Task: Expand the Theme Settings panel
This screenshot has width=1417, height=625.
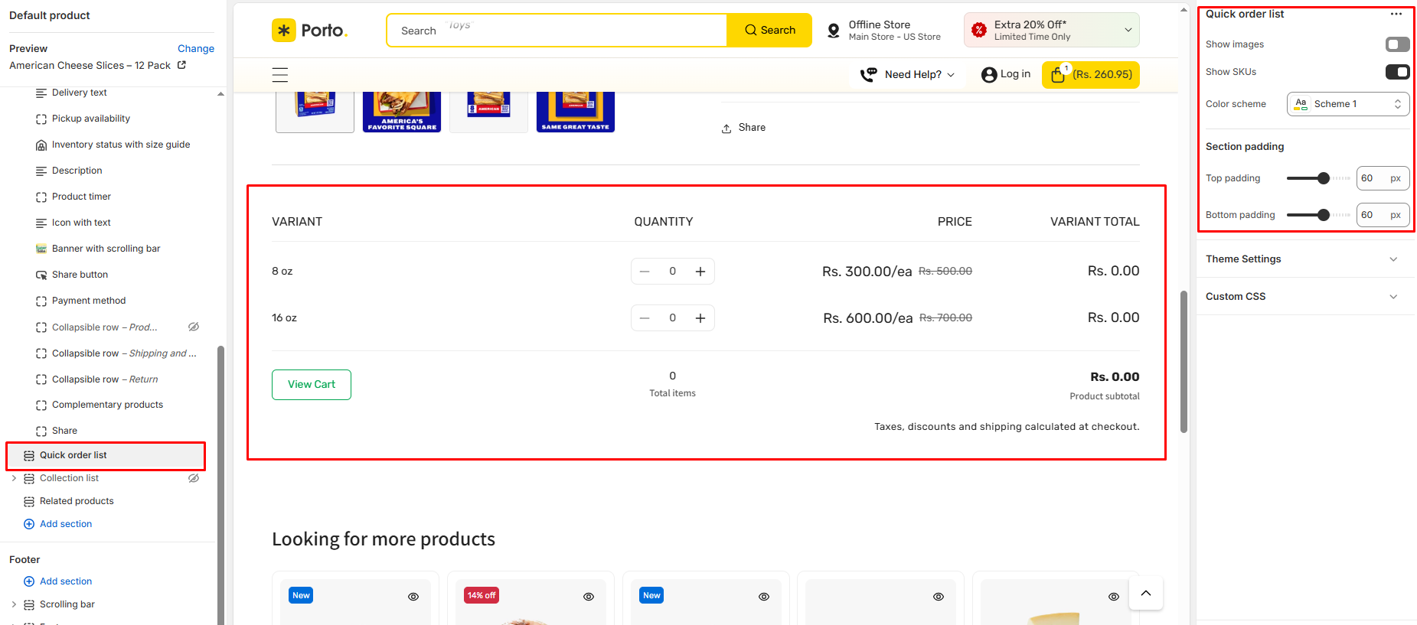Action: point(1304,259)
